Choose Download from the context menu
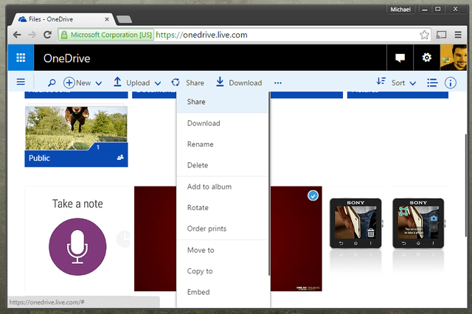Screen dimensions: 472x314 click(x=223, y=123)
